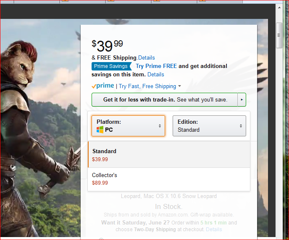Click the scrollbar up arrow
The image size is (289, 240).
[279, 8]
